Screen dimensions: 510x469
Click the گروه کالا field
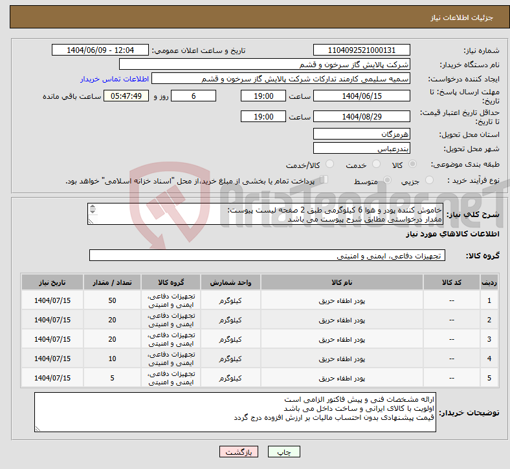coord(267,256)
